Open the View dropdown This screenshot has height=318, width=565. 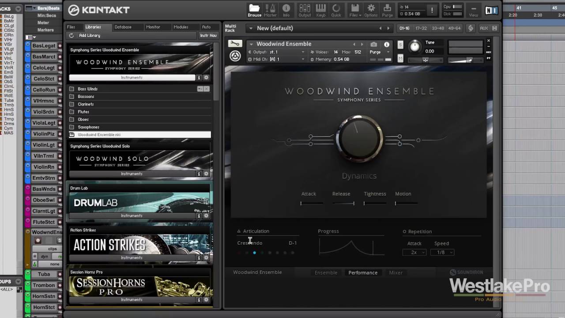coord(473,11)
